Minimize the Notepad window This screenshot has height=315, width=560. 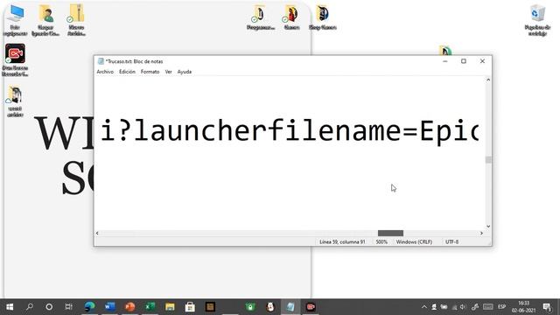pyautogui.click(x=445, y=61)
